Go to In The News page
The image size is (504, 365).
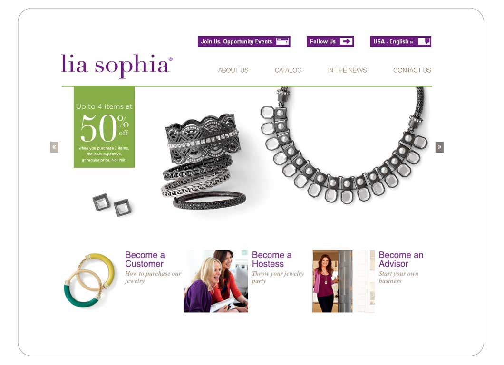(x=347, y=70)
